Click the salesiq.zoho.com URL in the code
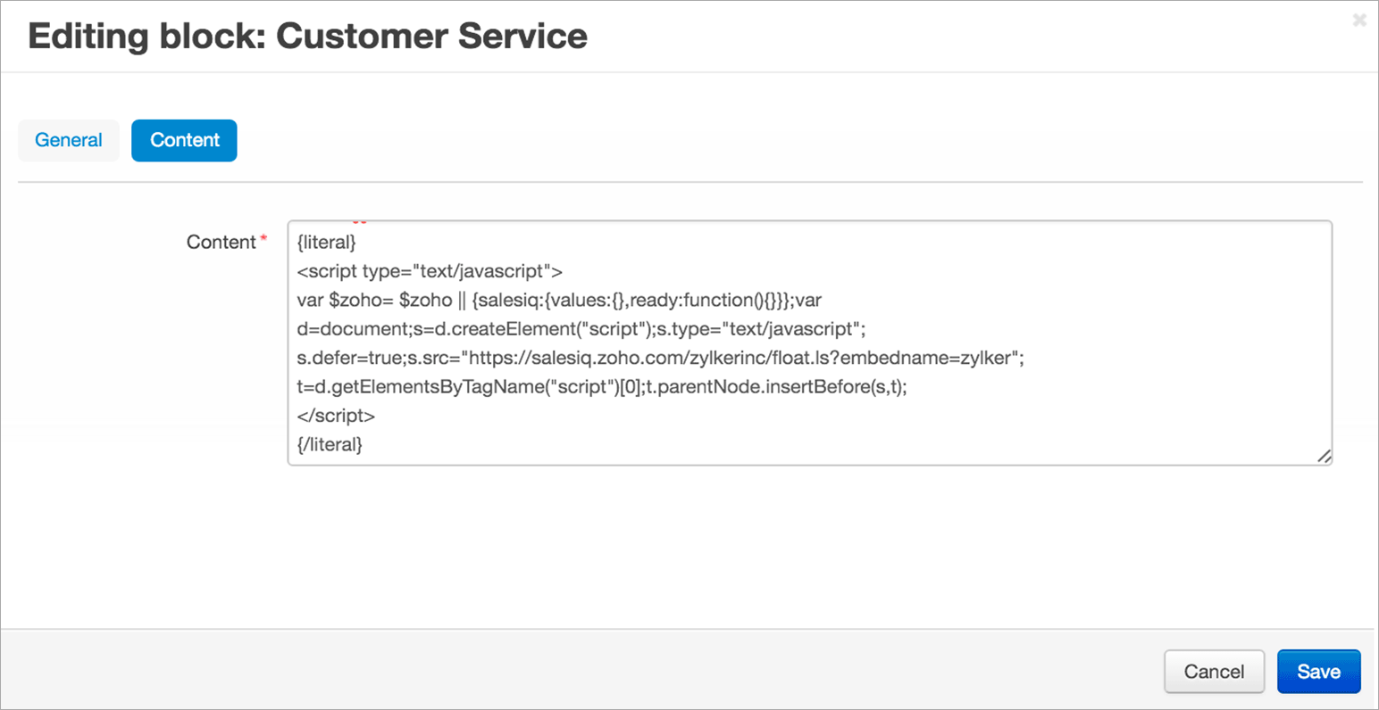The width and height of the screenshot is (1379, 710). (661, 359)
